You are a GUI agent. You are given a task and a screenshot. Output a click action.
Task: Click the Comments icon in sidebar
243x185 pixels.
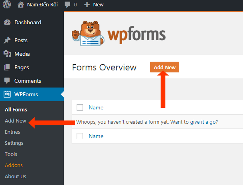(x=7, y=81)
